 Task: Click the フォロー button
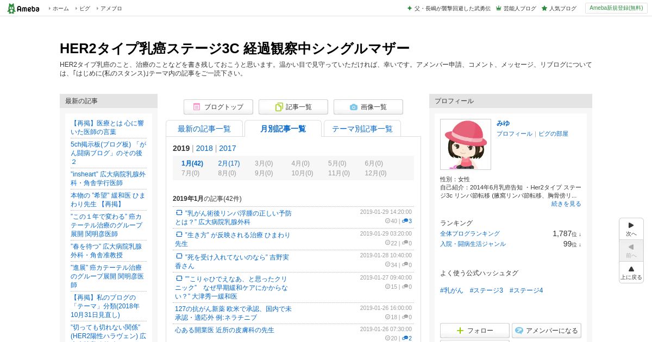click(475, 331)
